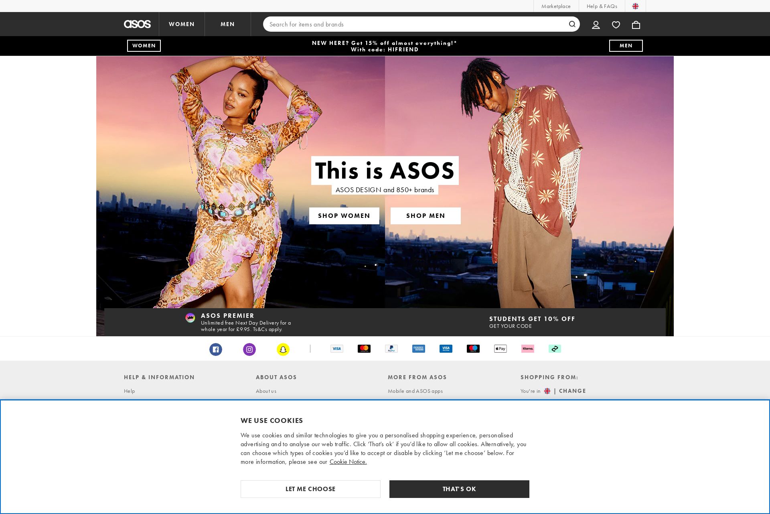The height and width of the screenshot is (514, 770).
Task: Click the WOMEN promo banner button
Action: pos(144,46)
